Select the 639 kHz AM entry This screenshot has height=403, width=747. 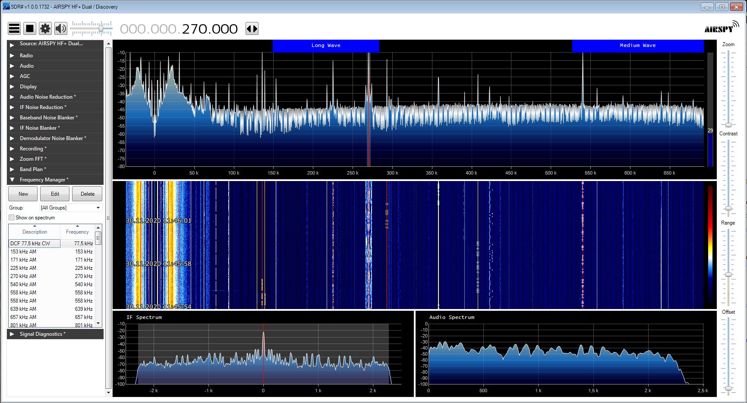click(51, 309)
